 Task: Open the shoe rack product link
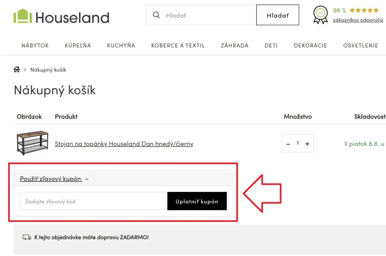click(x=124, y=144)
